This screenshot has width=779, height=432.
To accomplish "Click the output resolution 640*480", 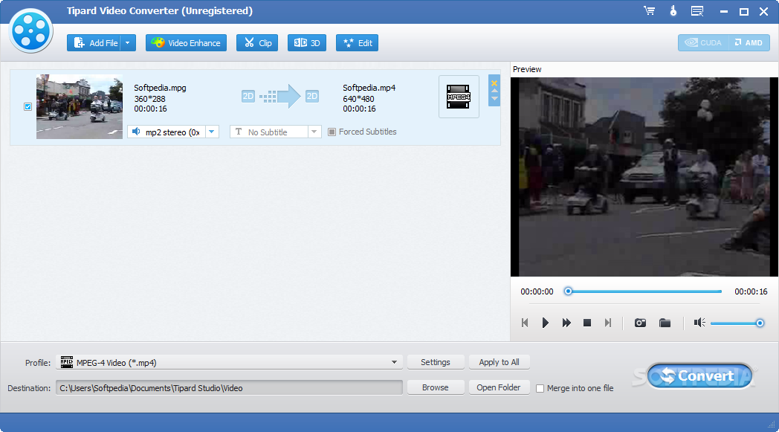I will pyautogui.click(x=358, y=98).
